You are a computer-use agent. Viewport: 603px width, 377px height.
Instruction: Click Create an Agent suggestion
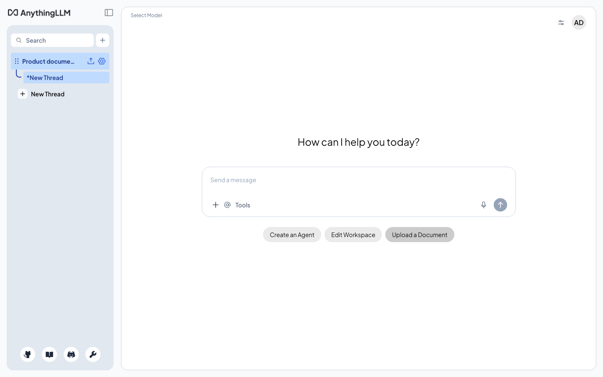pyautogui.click(x=292, y=235)
